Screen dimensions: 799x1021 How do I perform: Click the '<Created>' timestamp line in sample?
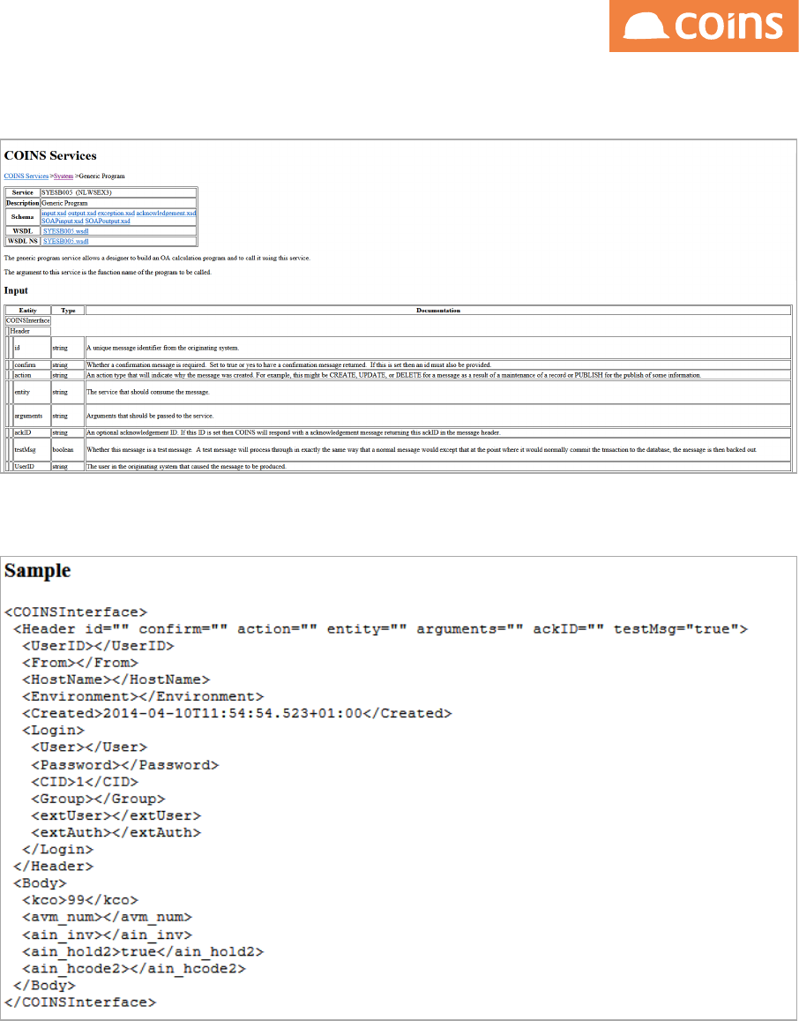[x=237, y=713]
